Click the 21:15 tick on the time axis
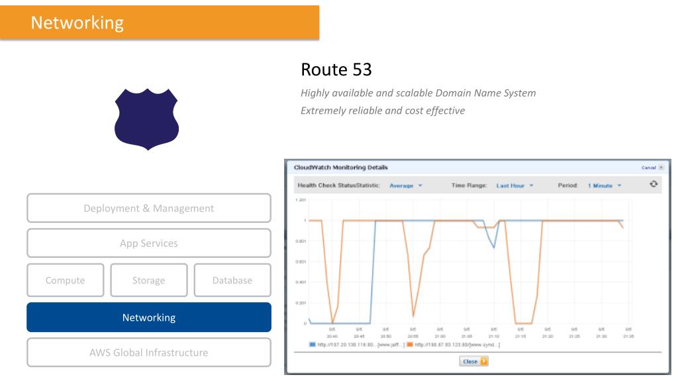Viewport: 678px width, 381px height. [520, 336]
